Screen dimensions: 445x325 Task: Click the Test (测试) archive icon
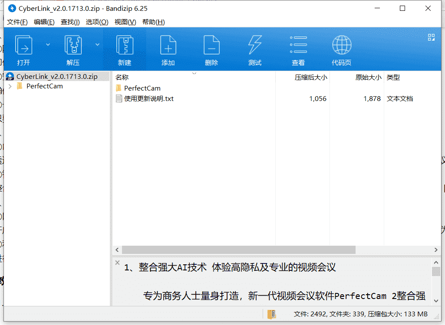pos(255,45)
